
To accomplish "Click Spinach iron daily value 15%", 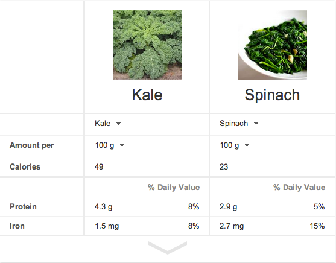I will pyautogui.click(x=317, y=226).
